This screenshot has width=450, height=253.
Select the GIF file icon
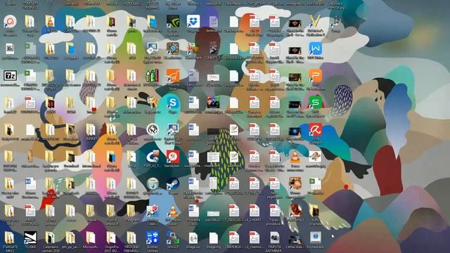11,48
